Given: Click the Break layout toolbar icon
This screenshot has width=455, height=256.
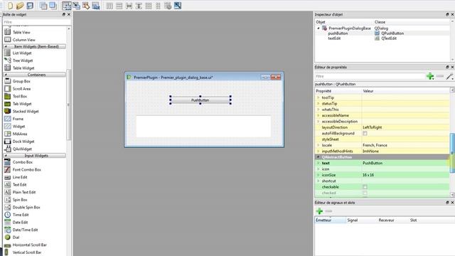Looking at the screenshot, I should coord(168,6).
